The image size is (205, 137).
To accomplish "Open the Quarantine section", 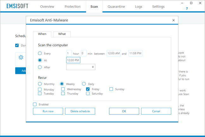I will (x=116, y=7).
